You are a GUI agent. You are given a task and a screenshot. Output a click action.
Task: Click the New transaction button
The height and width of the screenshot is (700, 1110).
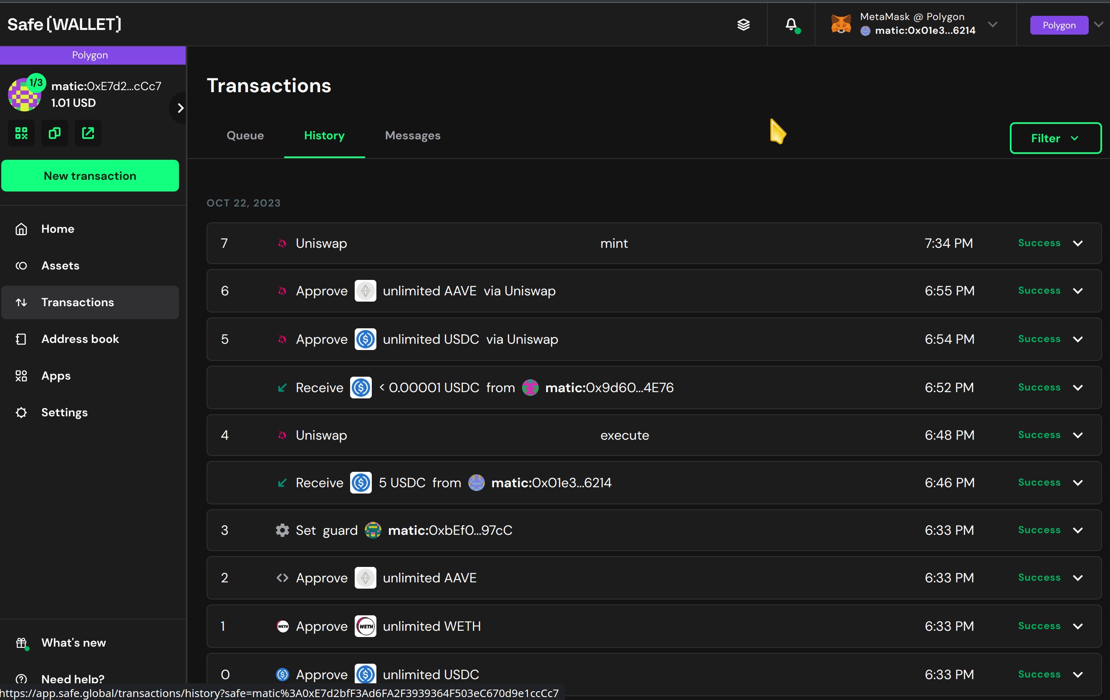(90, 175)
